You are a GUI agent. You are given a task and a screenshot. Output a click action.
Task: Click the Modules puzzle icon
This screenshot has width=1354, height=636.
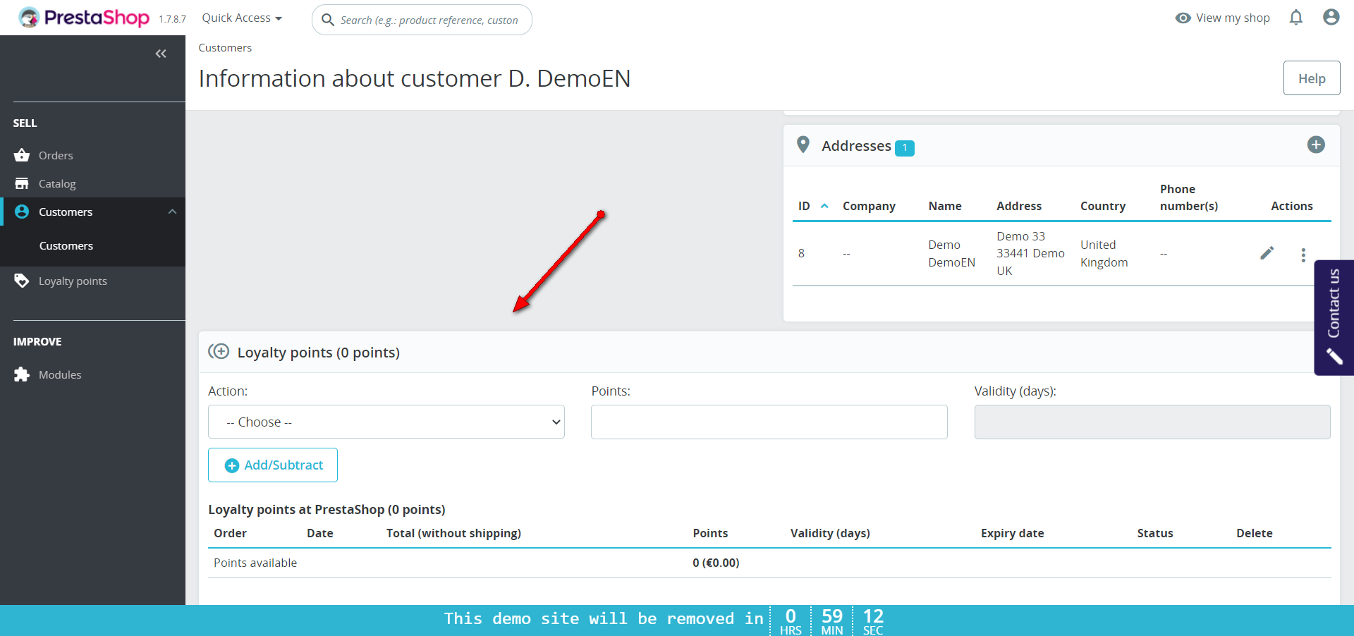pos(22,374)
